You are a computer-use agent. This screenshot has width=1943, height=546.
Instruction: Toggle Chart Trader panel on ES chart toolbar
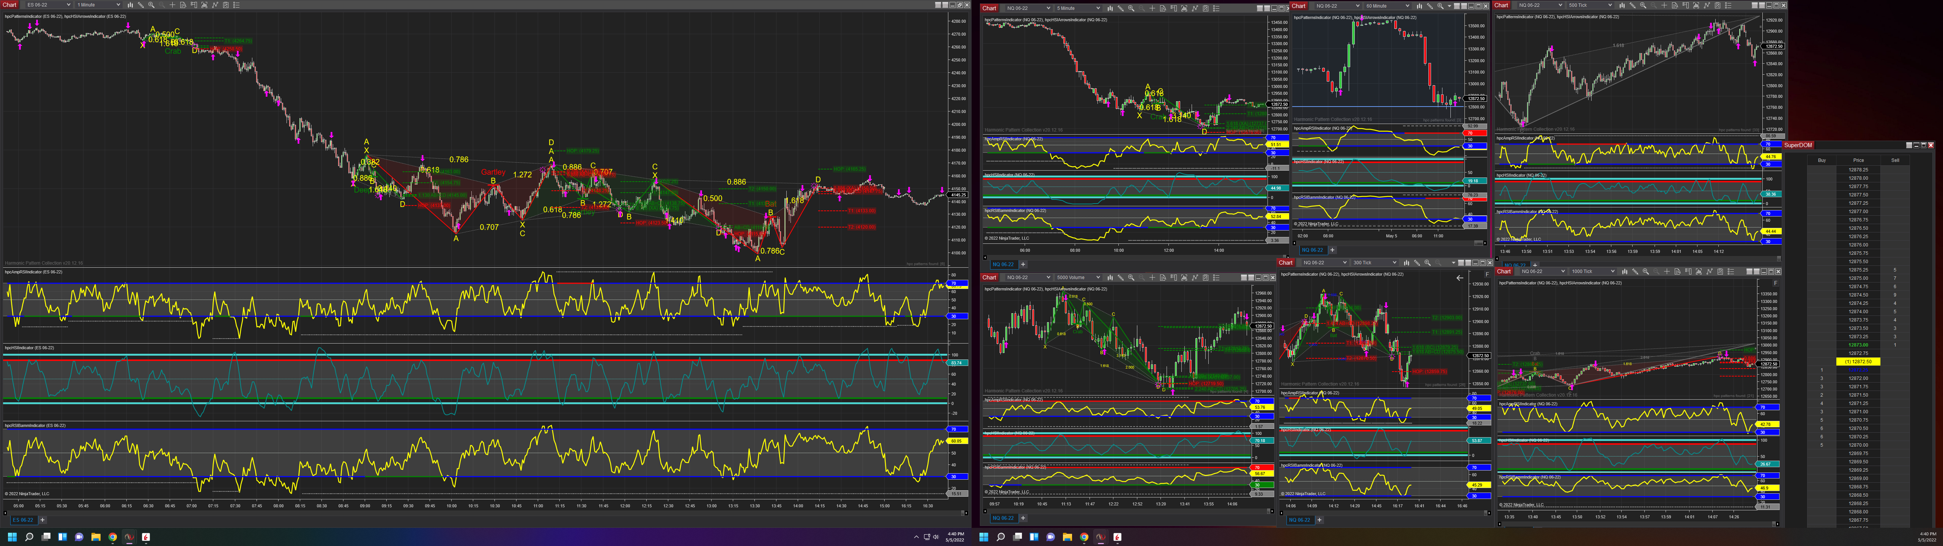click(194, 5)
